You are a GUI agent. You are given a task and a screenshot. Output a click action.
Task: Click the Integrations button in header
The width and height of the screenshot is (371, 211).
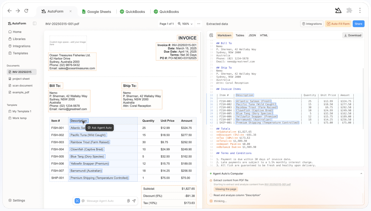tap(312, 24)
